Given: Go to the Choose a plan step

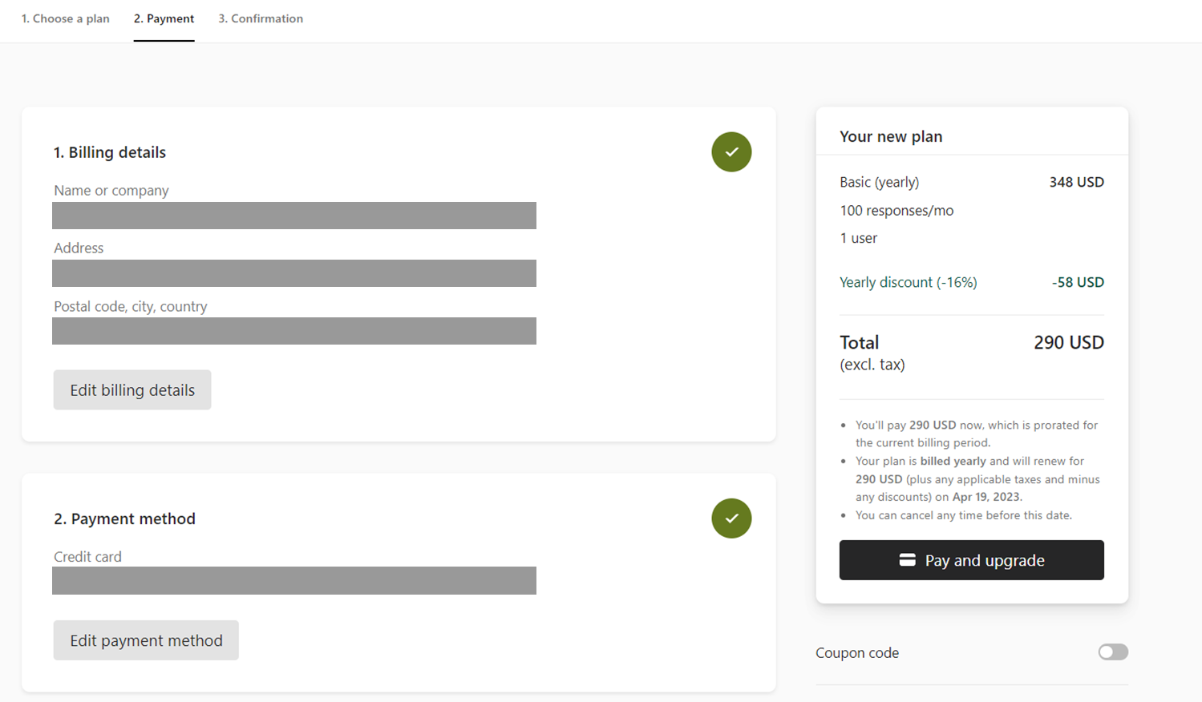Looking at the screenshot, I should (x=66, y=18).
